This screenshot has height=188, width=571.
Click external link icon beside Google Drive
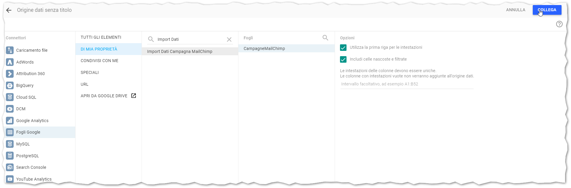click(x=134, y=96)
